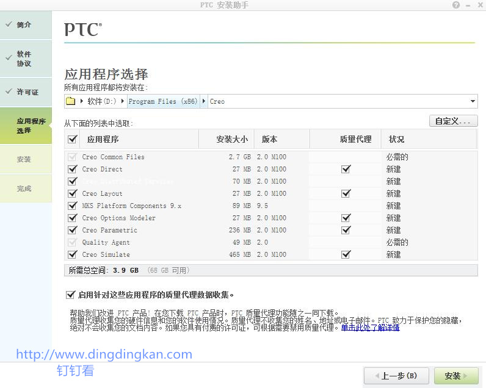This screenshot has height=388, width=486.
Task: Go to the 许可证 step
Action: tap(26, 92)
